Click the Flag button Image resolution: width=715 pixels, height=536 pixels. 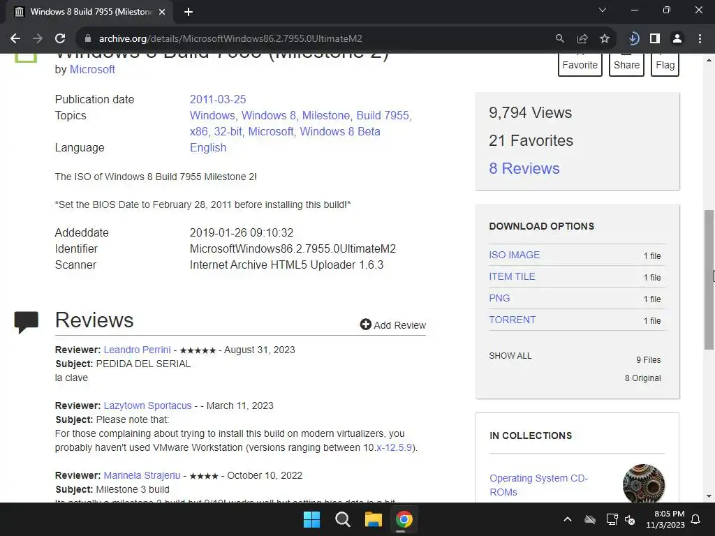pos(665,64)
